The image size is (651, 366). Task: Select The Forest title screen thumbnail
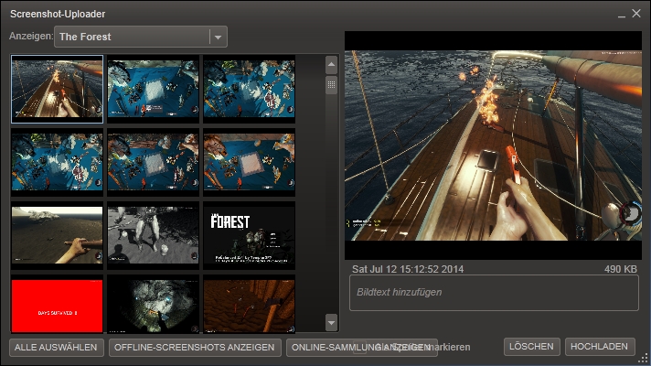click(x=249, y=234)
